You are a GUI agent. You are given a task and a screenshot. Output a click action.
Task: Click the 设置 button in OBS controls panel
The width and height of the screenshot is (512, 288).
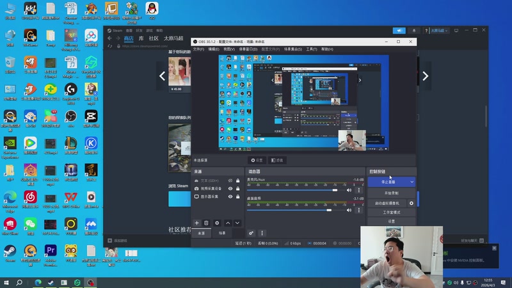click(392, 221)
